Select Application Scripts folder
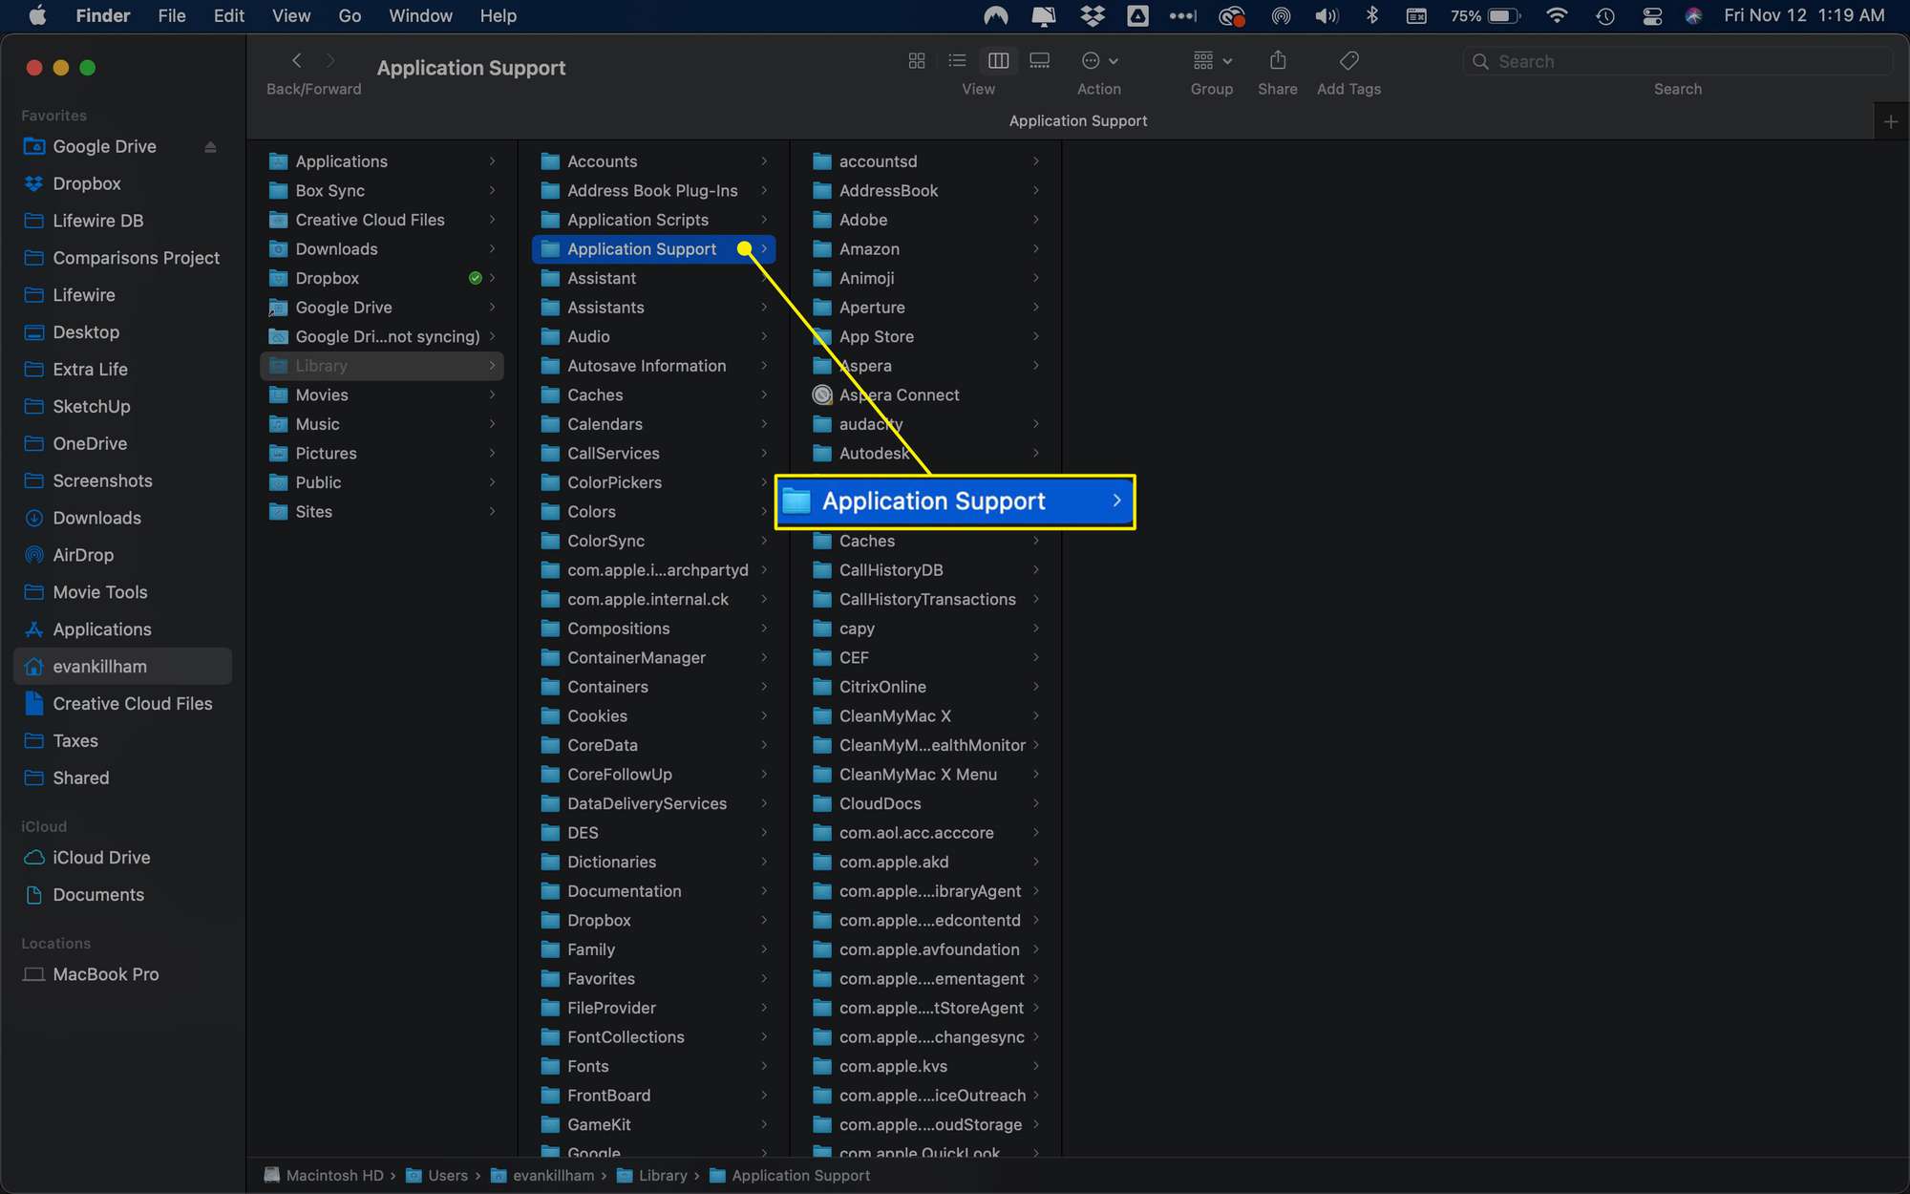Viewport: 1910px width, 1194px height. coord(654,220)
